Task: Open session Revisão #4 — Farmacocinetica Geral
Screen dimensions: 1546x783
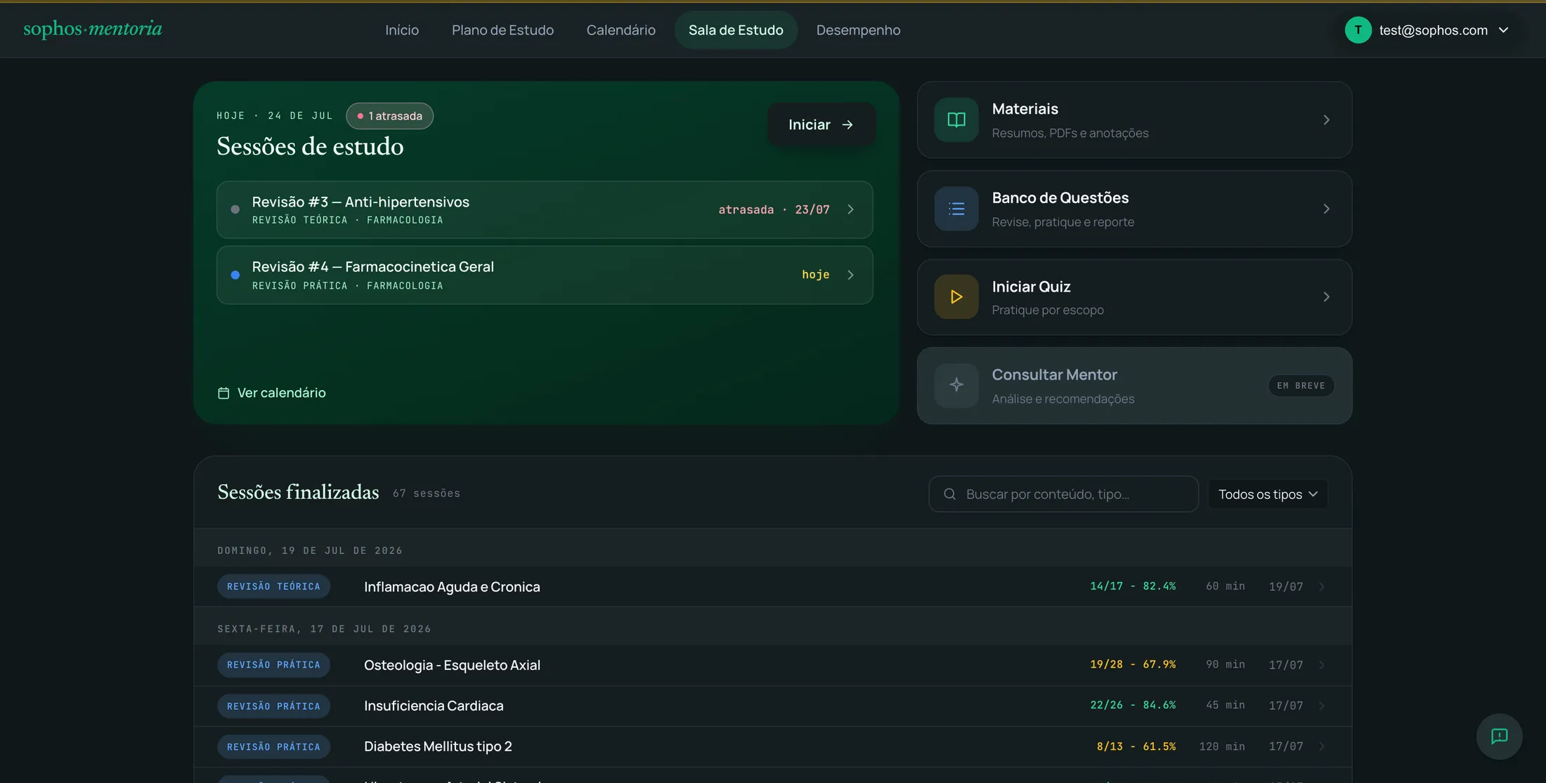Action: tap(545, 275)
